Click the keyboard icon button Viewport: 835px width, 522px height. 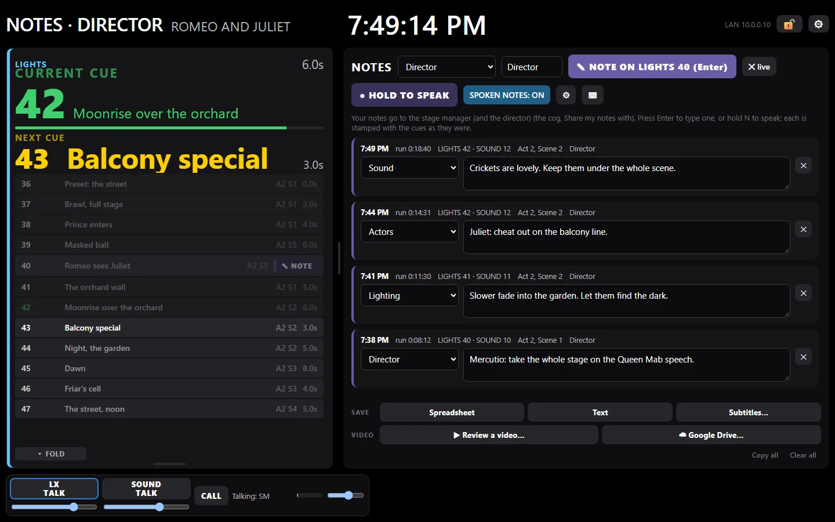[593, 95]
